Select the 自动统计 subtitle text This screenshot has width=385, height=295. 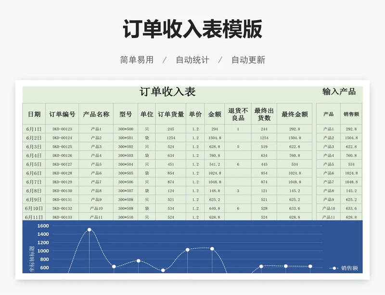point(192,60)
